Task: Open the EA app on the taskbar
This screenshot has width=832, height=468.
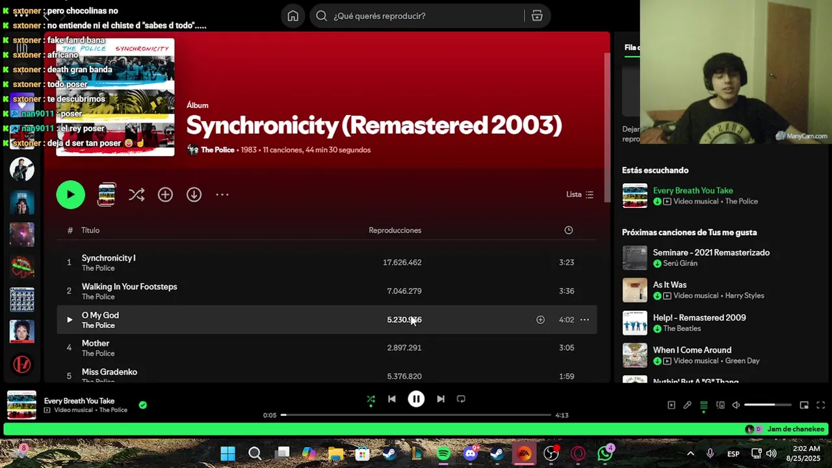Action: [x=524, y=454]
